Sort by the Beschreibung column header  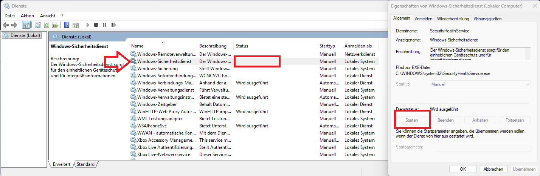[x=215, y=46]
